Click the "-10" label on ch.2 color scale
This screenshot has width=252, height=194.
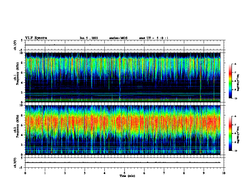click(x=235, y=151)
